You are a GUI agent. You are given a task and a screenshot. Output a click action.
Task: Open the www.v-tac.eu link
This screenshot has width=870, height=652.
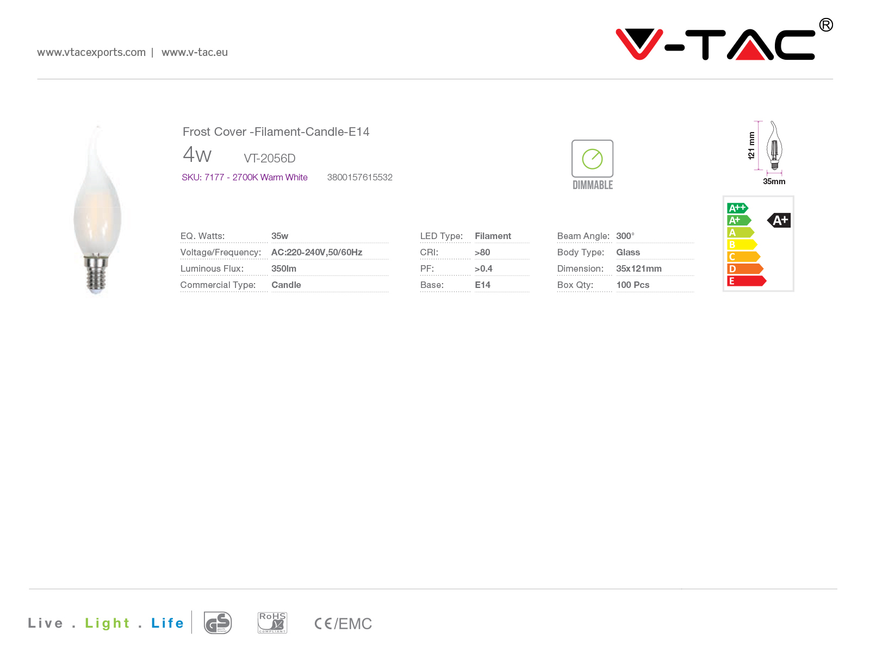195,52
